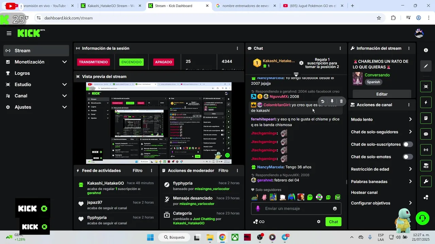Switch to Jugué Pokémon GO YouTube tab
Screen dimensions: 435x244
click(313, 6)
